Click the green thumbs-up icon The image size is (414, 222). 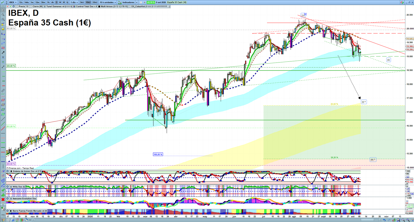point(3,195)
